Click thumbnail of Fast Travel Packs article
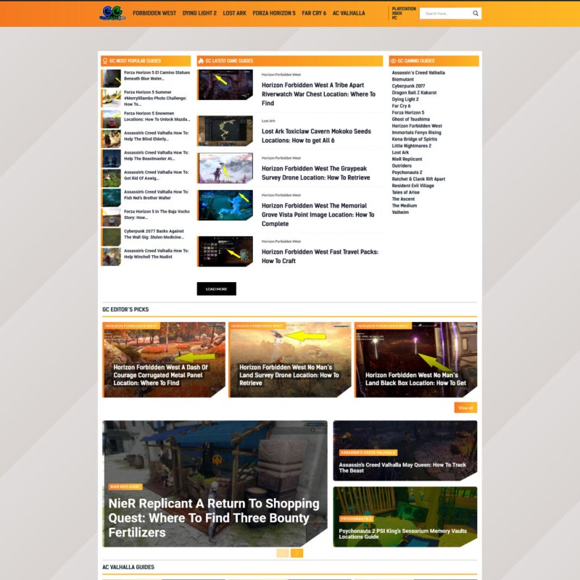Image resolution: width=580 pixels, height=580 pixels. (x=225, y=252)
